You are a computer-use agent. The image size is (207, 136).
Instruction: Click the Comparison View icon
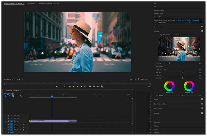(x=102, y=87)
